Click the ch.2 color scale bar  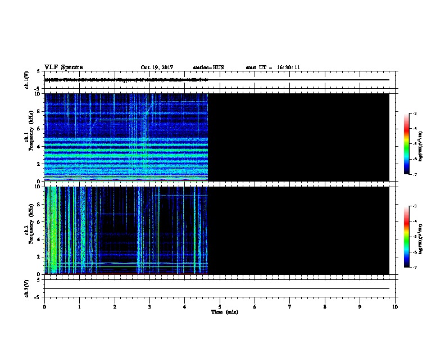point(407,237)
